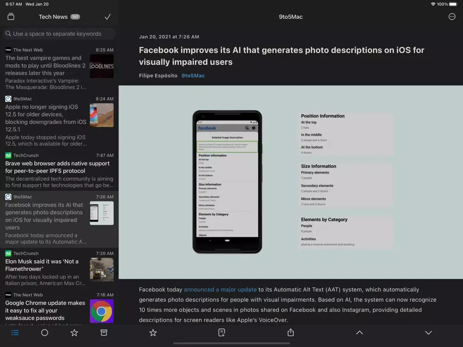Tap article date Jan 20, 2021 at 7:26 AM
Screen dimensions: 463x347
[x=169, y=37]
